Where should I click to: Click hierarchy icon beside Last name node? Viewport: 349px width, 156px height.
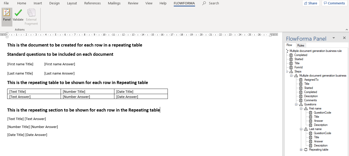click(306, 129)
